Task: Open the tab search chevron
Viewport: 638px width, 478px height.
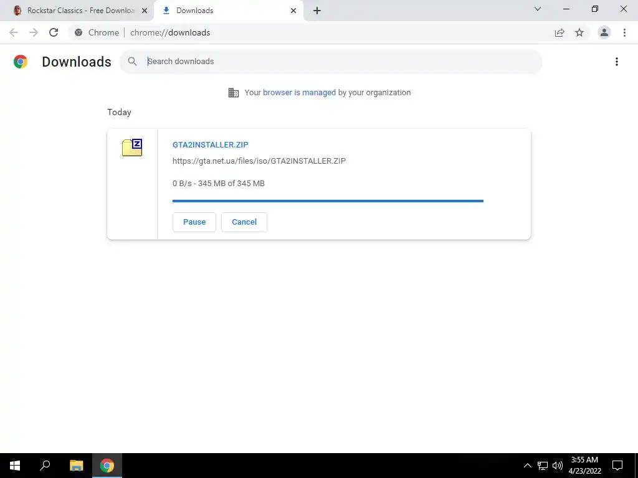Action: (538, 9)
